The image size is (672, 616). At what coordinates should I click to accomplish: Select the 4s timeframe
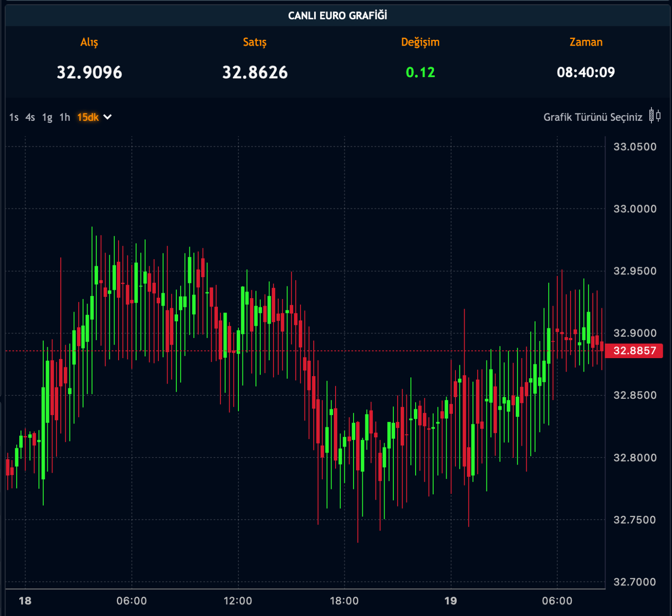coord(30,117)
